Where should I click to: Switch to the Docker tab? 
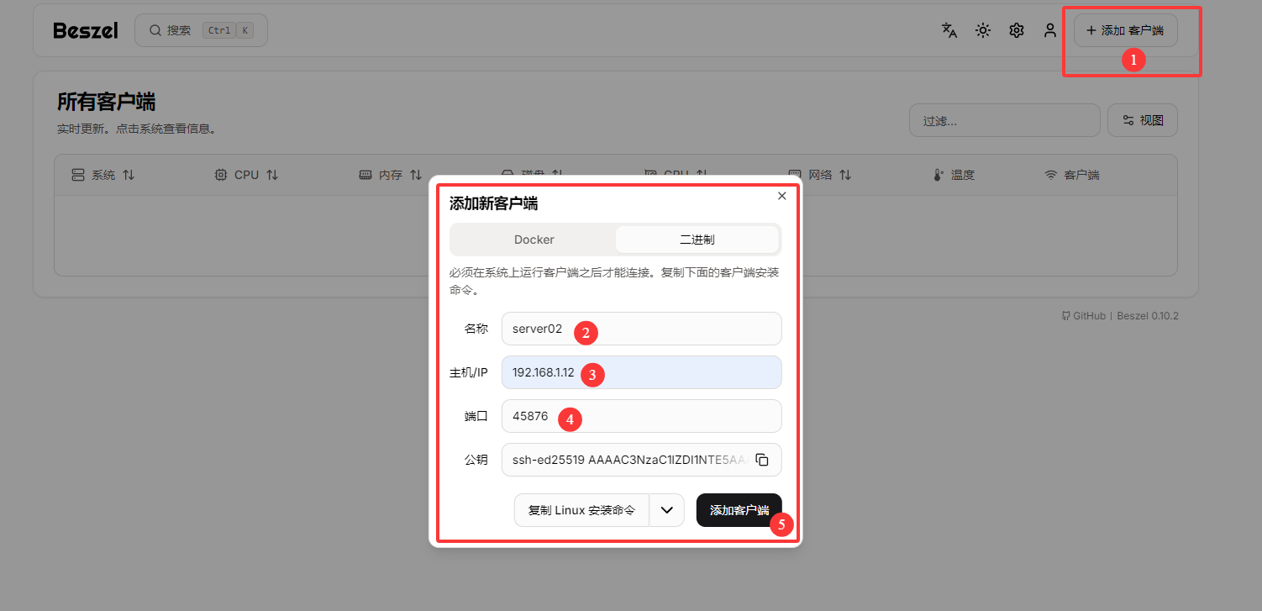pos(534,240)
